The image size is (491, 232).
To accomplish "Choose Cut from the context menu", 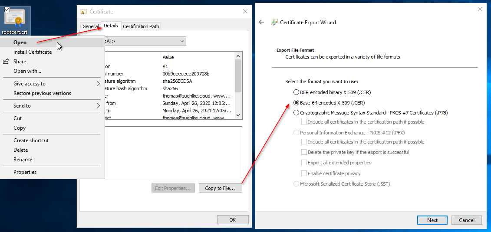I will click(x=52, y=118).
